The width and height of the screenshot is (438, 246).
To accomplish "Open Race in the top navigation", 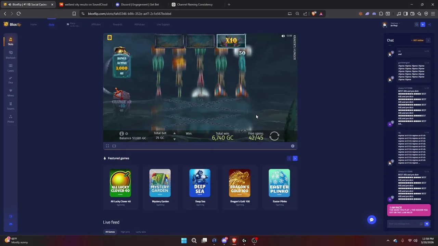I will (x=73, y=25).
